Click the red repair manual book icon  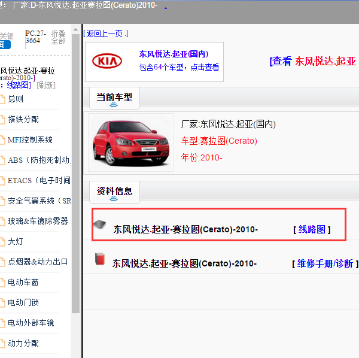pyautogui.click(x=100, y=259)
